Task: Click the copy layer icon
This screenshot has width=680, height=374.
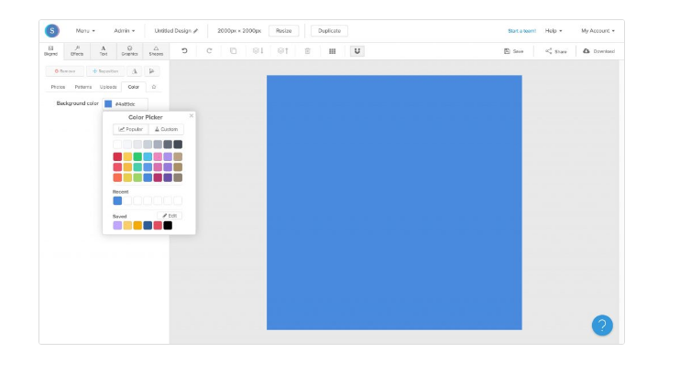Action: (x=234, y=51)
